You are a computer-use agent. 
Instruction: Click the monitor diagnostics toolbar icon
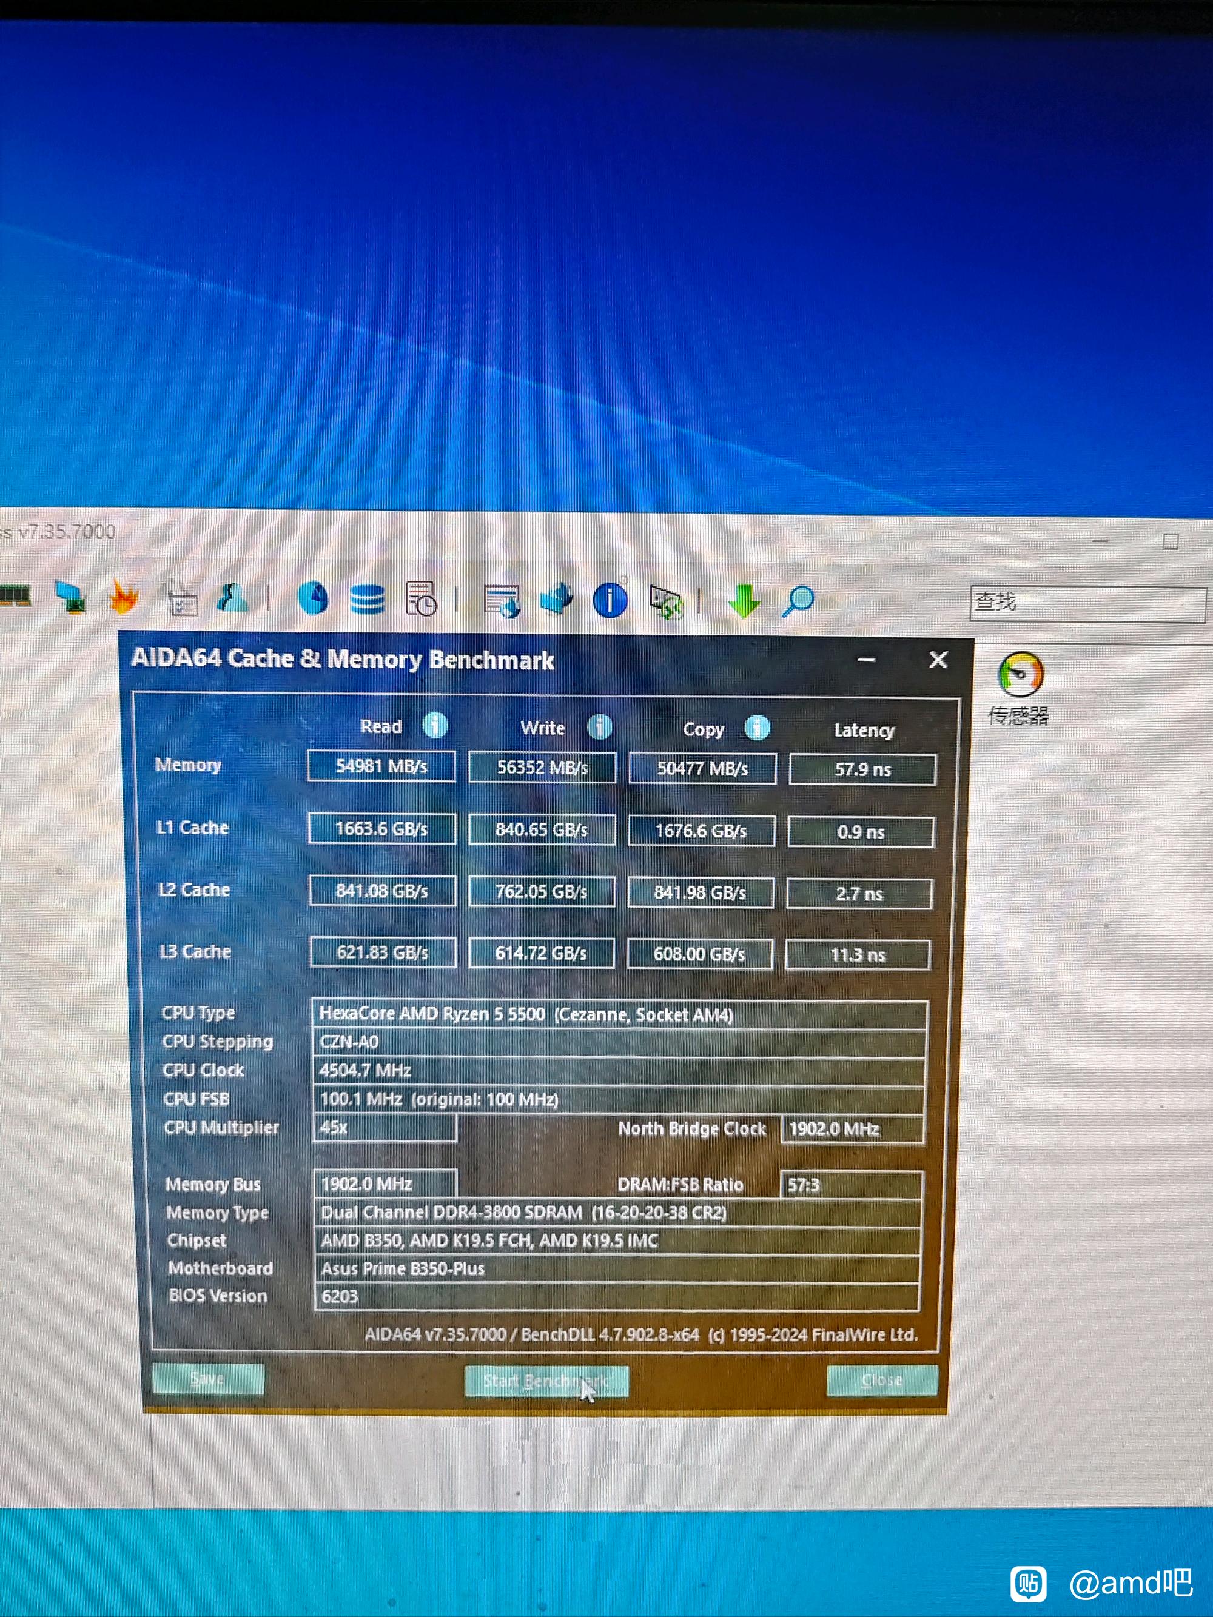[x=71, y=597]
